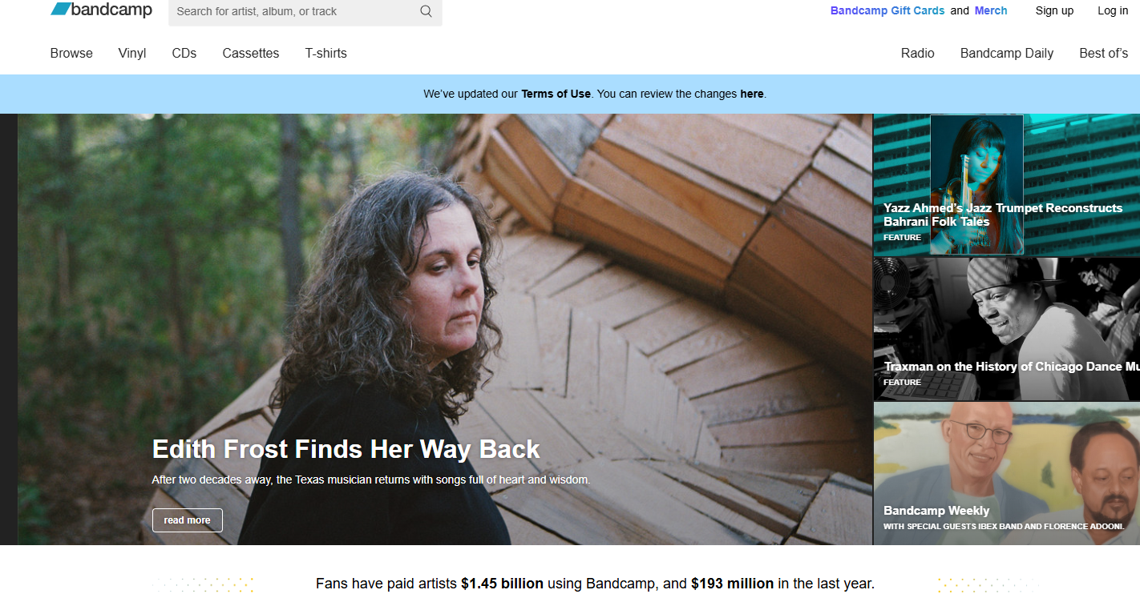The width and height of the screenshot is (1140, 606).
Task: Open the Best of's page
Action: (x=1104, y=53)
